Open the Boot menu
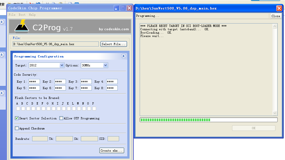Image resolution: width=285 pixels, height=160 pixels. 22,15
